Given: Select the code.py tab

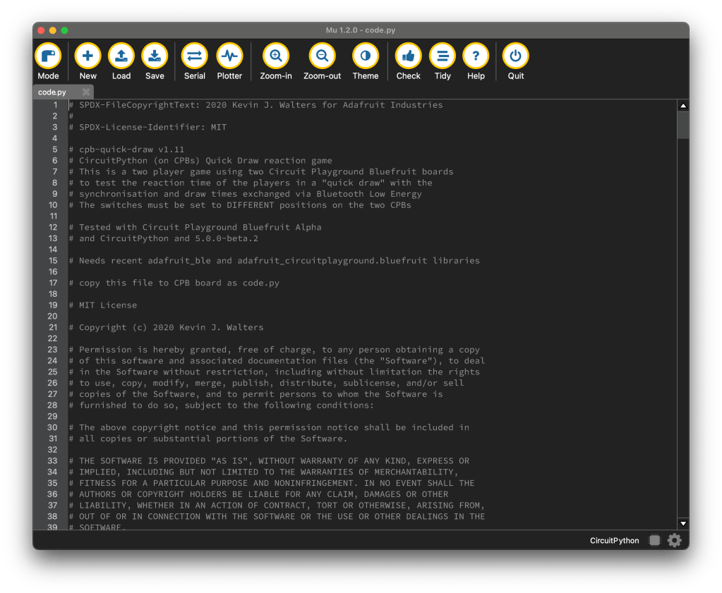Looking at the screenshot, I should coord(53,92).
